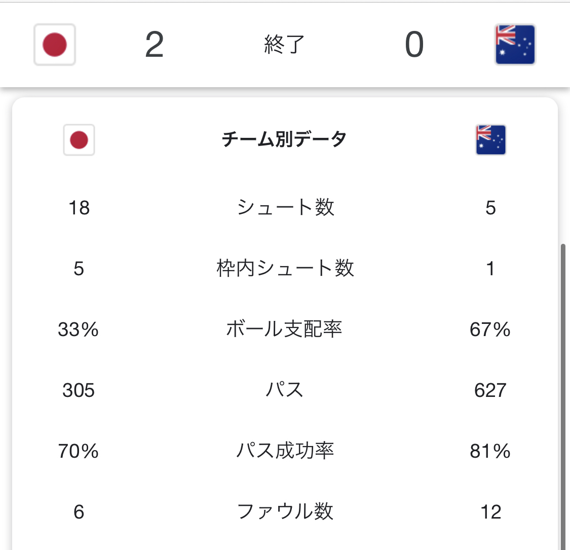
Task: Click the Japan flag in the score header
Action: [x=55, y=45]
